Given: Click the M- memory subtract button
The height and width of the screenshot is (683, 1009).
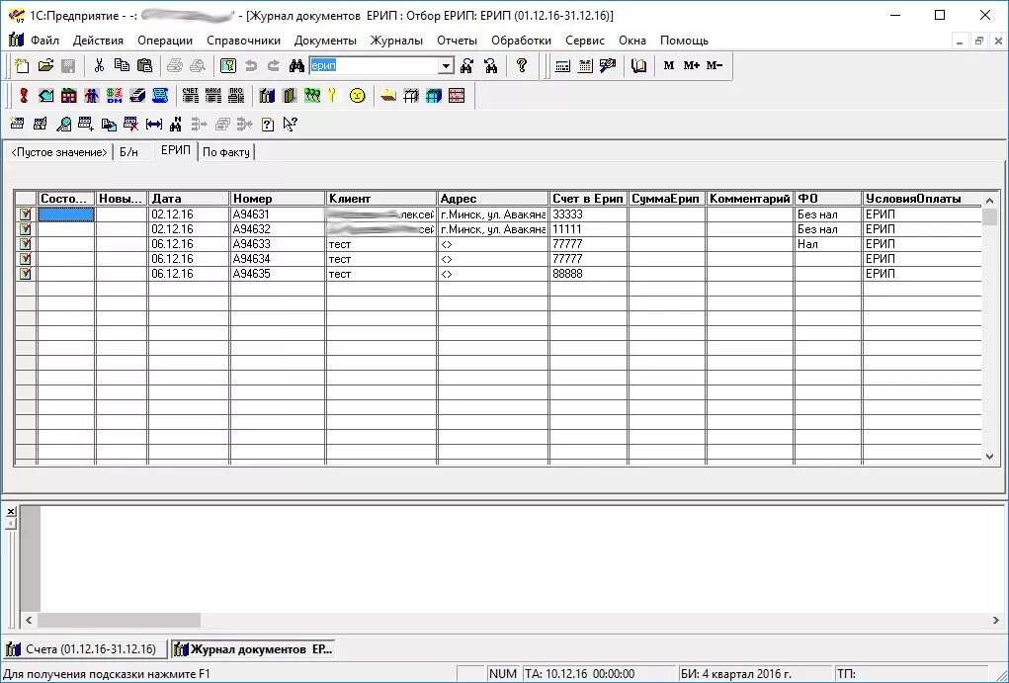Looking at the screenshot, I should pyautogui.click(x=715, y=65).
